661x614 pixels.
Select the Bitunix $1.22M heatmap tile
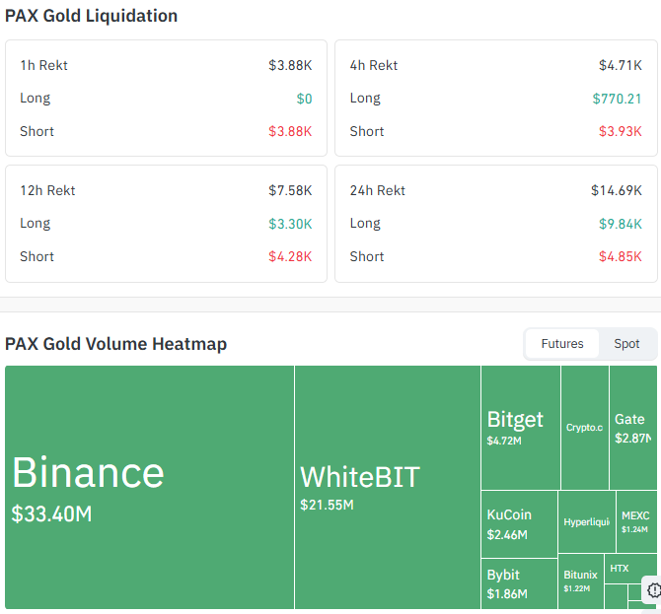tap(581, 581)
